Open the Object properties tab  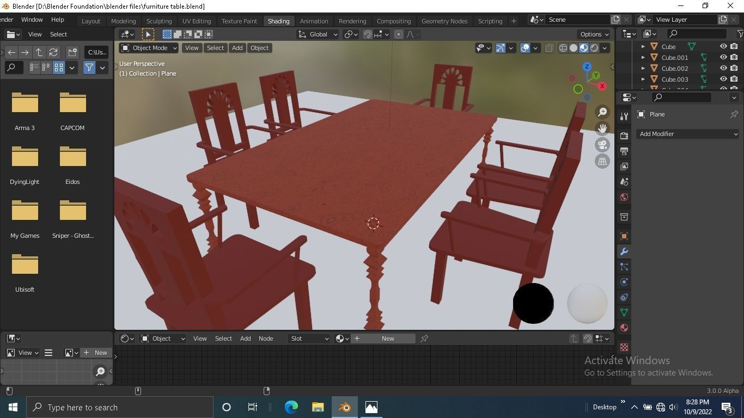(624, 236)
